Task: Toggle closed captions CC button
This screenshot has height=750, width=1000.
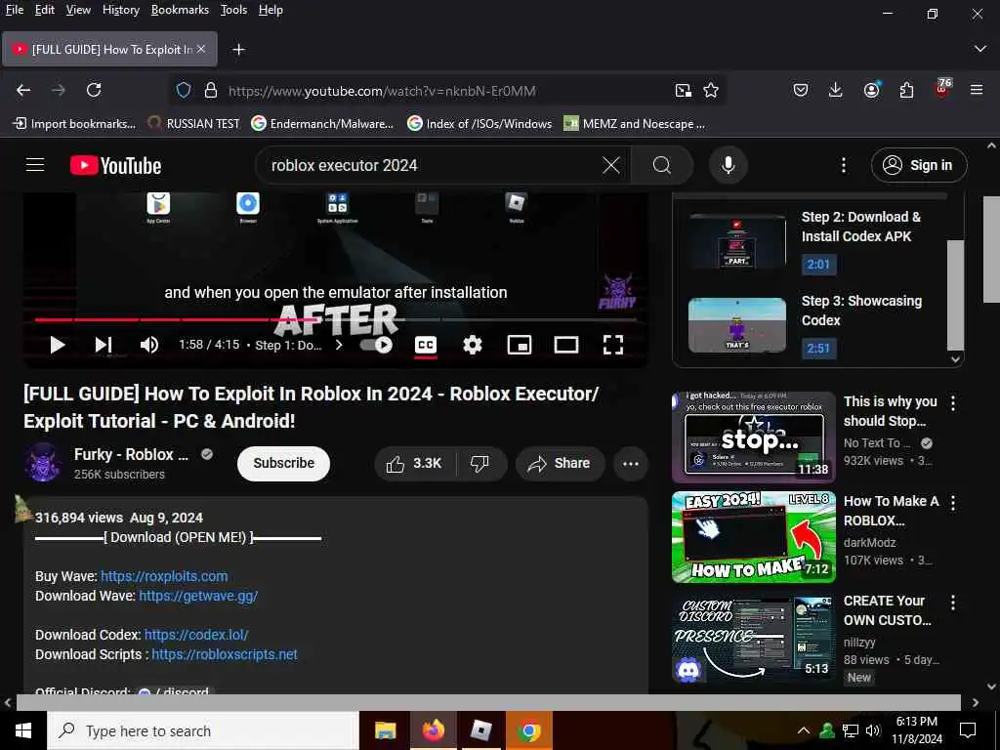Action: pyautogui.click(x=426, y=345)
